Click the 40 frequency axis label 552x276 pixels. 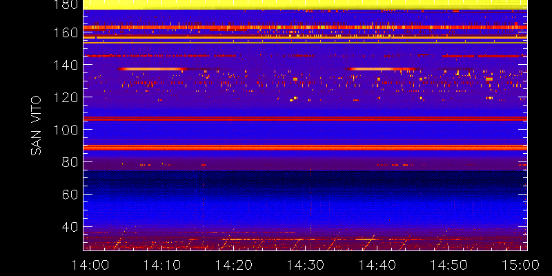[x=70, y=227]
